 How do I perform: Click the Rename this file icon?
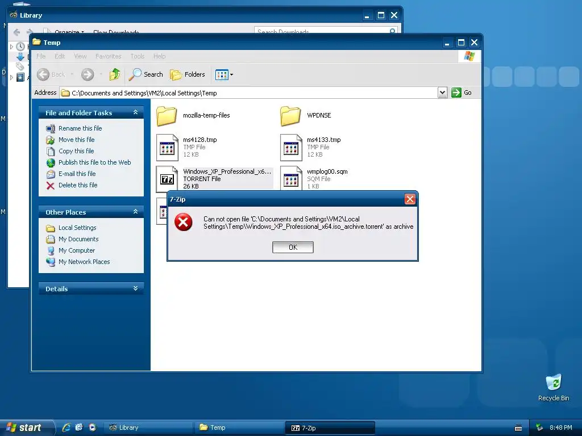51,129
